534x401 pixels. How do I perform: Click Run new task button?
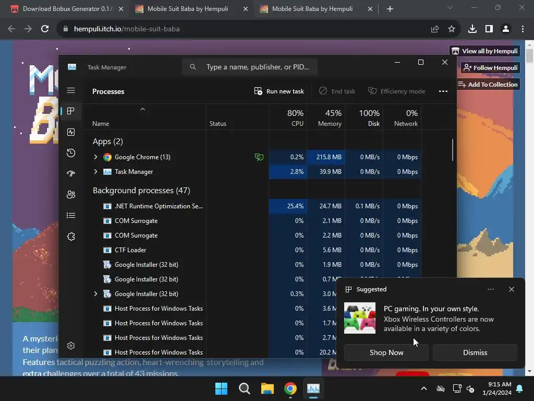click(279, 91)
